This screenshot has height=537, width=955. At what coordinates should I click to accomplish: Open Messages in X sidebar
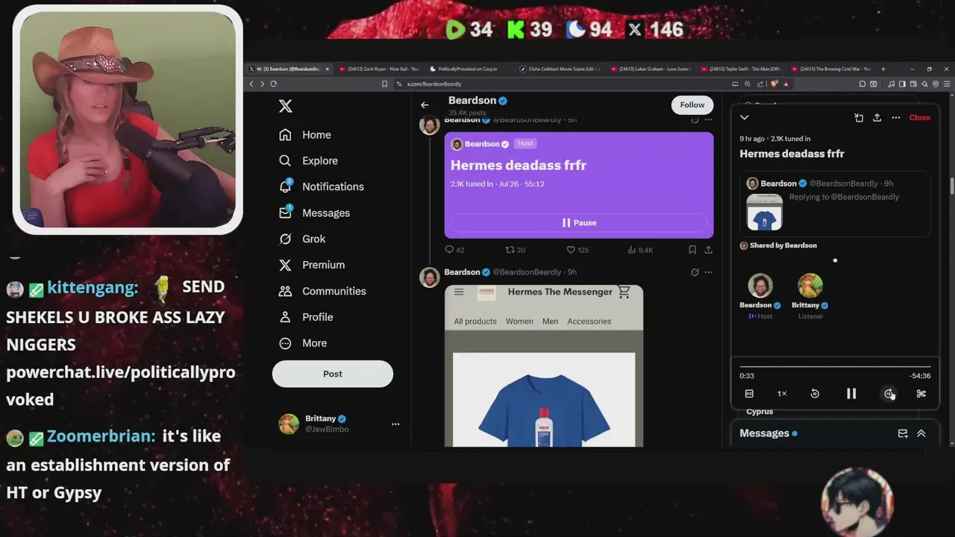(x=314, y=213)
